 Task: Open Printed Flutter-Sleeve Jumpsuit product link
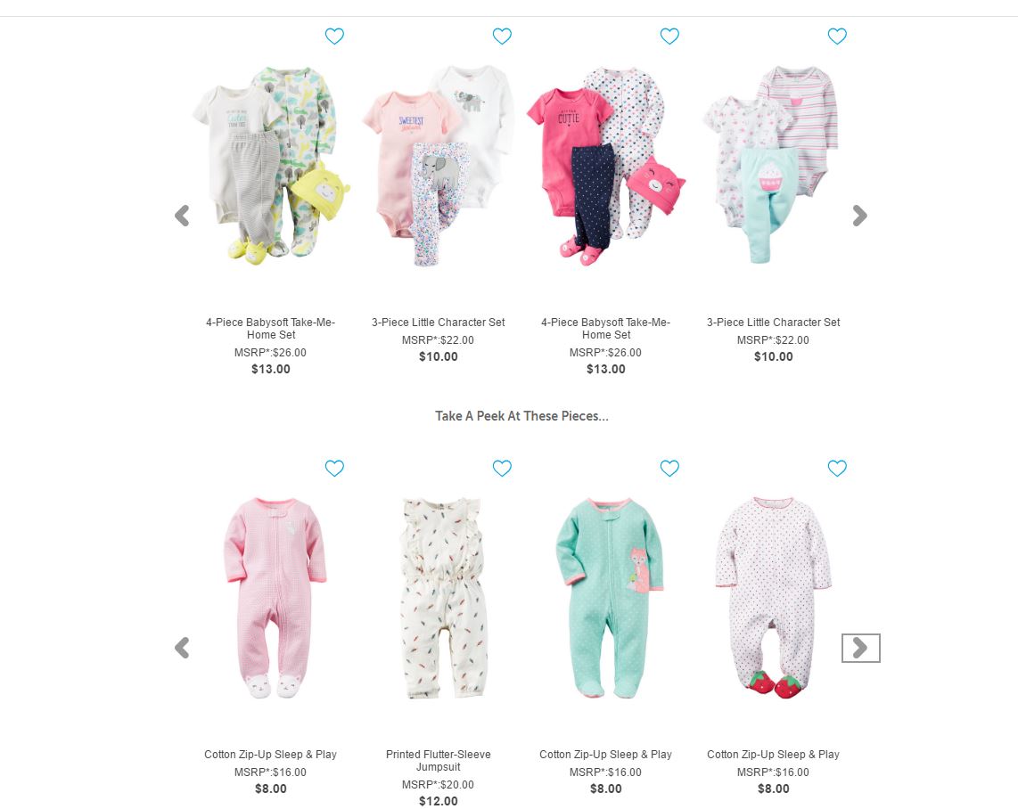click(439, 760)
